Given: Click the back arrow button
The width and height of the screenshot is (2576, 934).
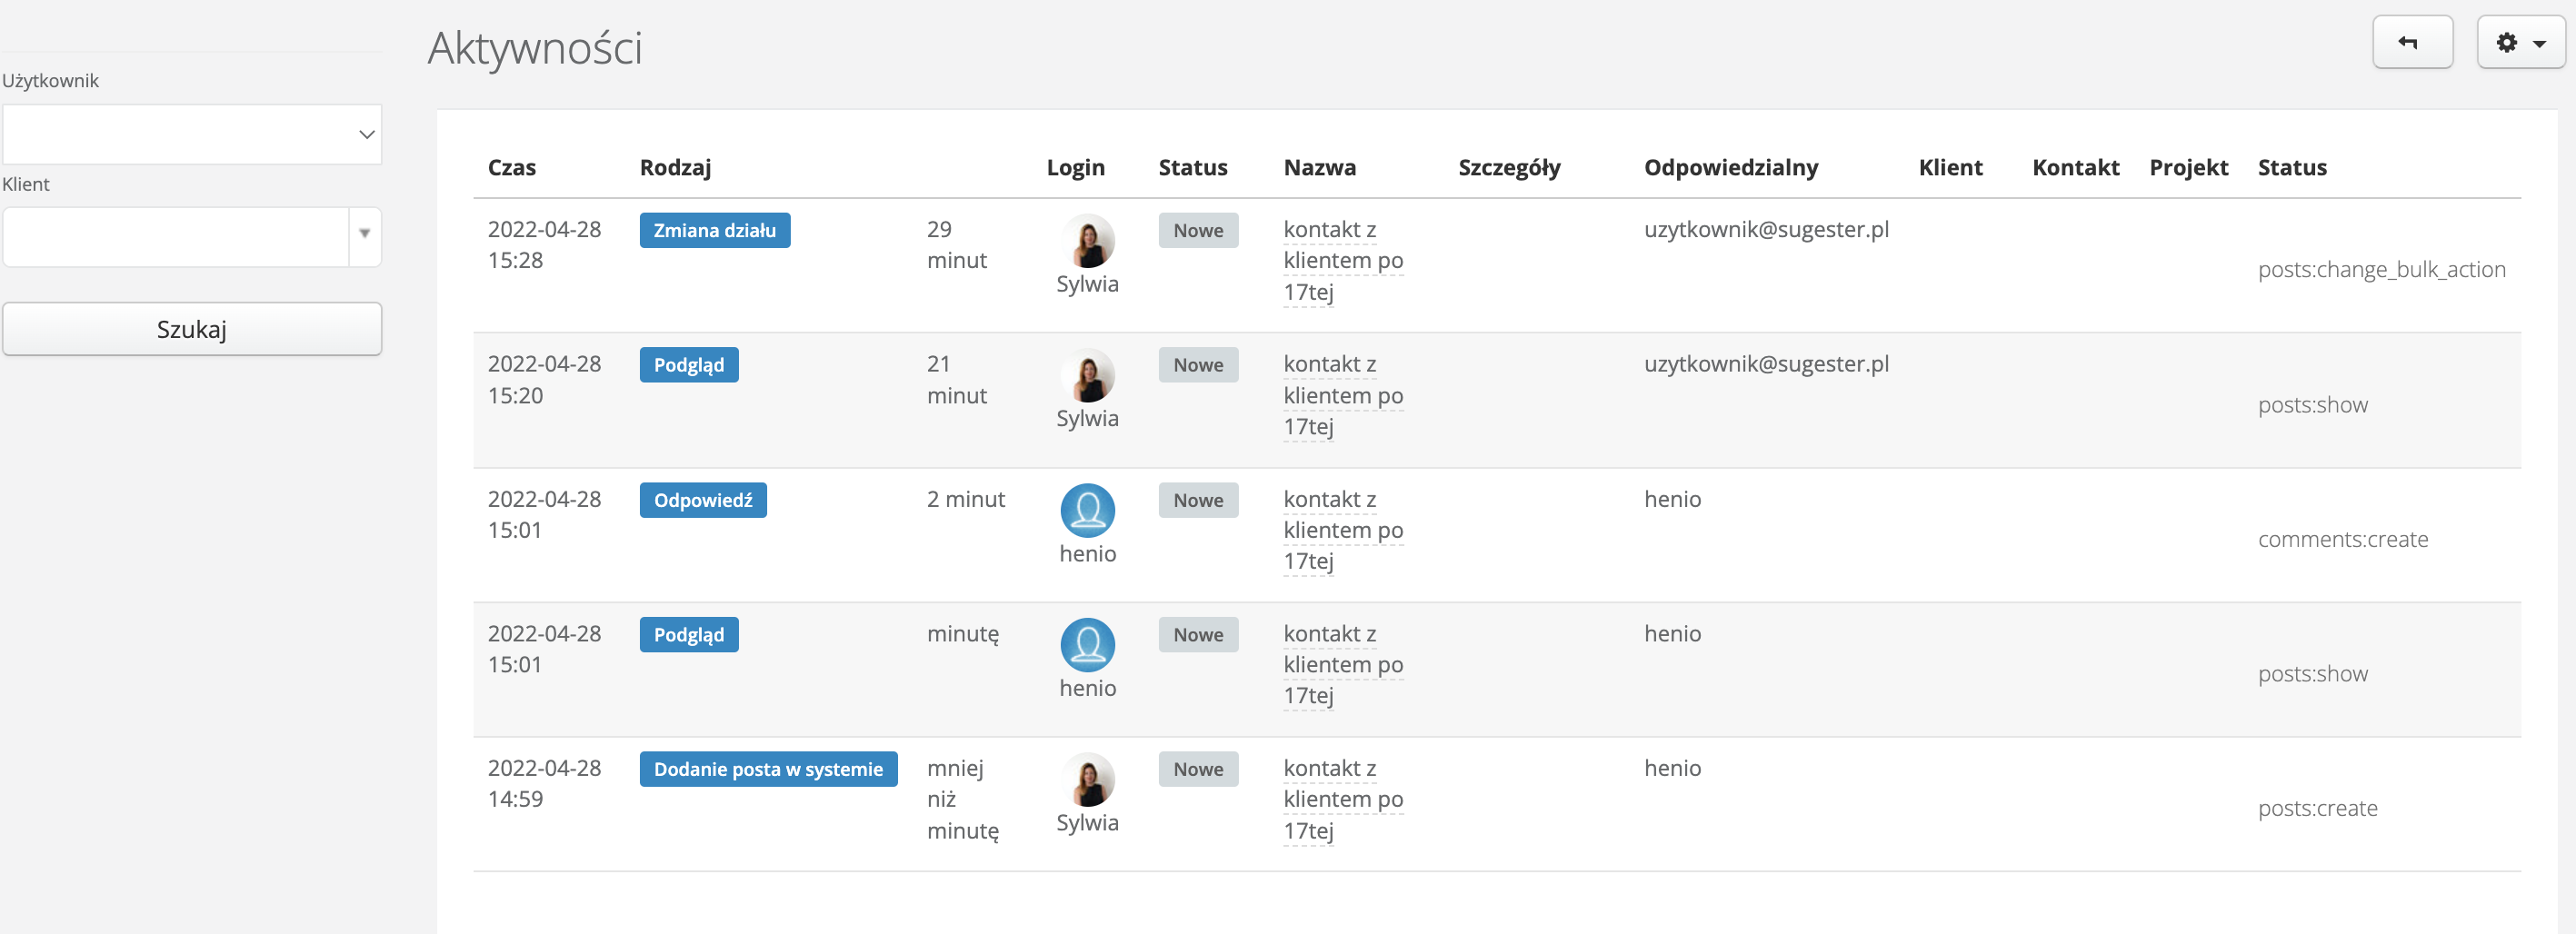Looking at the screenshot, I should click(x=2411, y=43).
